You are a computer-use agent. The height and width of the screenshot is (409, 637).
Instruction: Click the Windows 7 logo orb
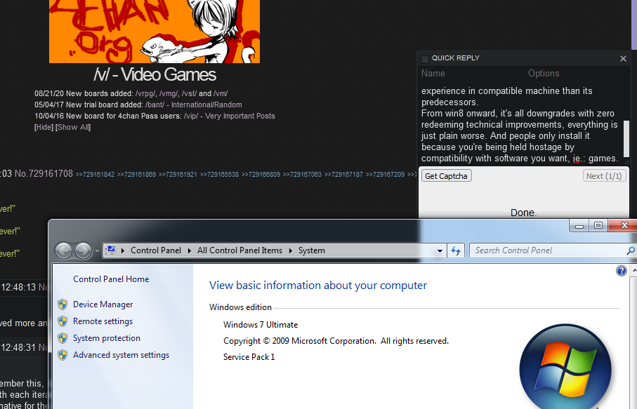click(565, 368)
